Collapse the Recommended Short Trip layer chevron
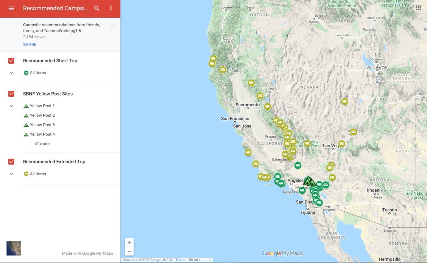427x263 pixels. tap(11, 73)
